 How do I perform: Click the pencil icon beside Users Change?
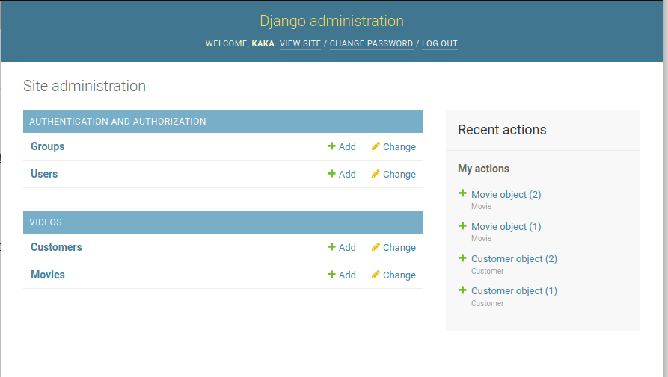click(x=376, y=174)
